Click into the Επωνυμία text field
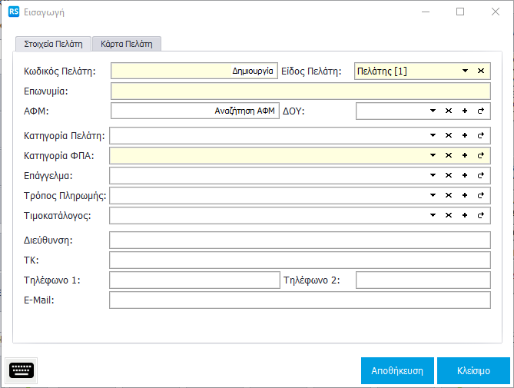This screenshot has height=388, width=514. pyautogui.click(x=300, y=91)
